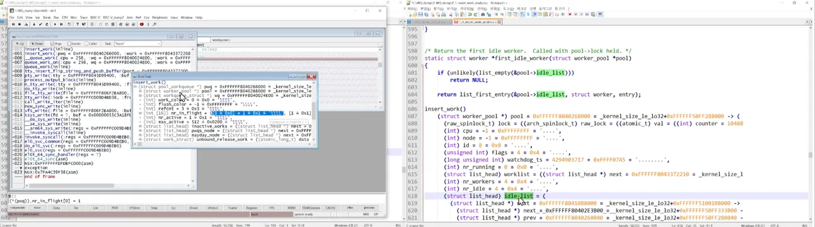815x227 pixels.
Task: Click the Down button in the Frame window
Action: (x=37, y=43)
